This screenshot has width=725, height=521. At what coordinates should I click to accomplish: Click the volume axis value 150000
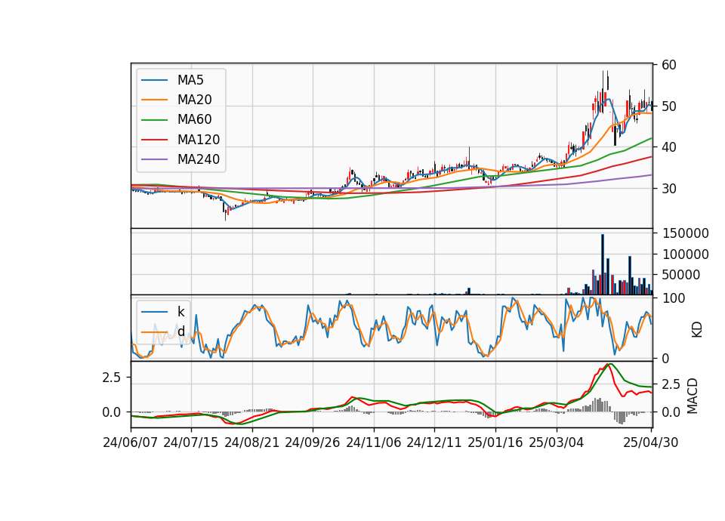point(685,233)
